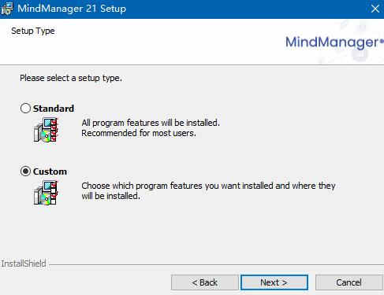Close the MindManager 21 Setup window
This screenshot has width=384, height=295.
(375, 9)
